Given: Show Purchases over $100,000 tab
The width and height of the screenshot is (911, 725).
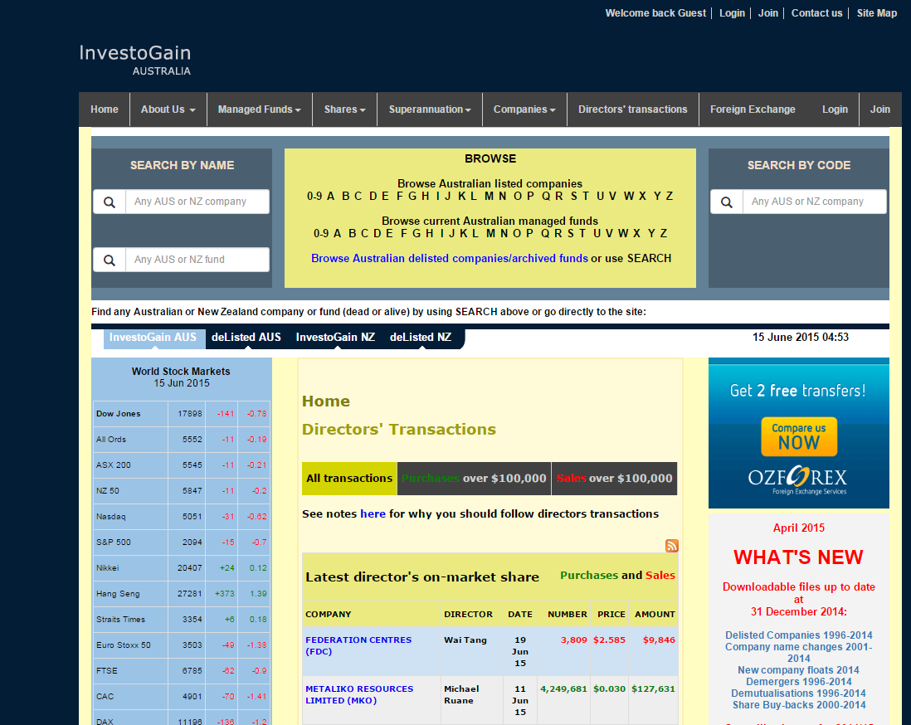Looking at the screenshot, I should tap(474, 479).
